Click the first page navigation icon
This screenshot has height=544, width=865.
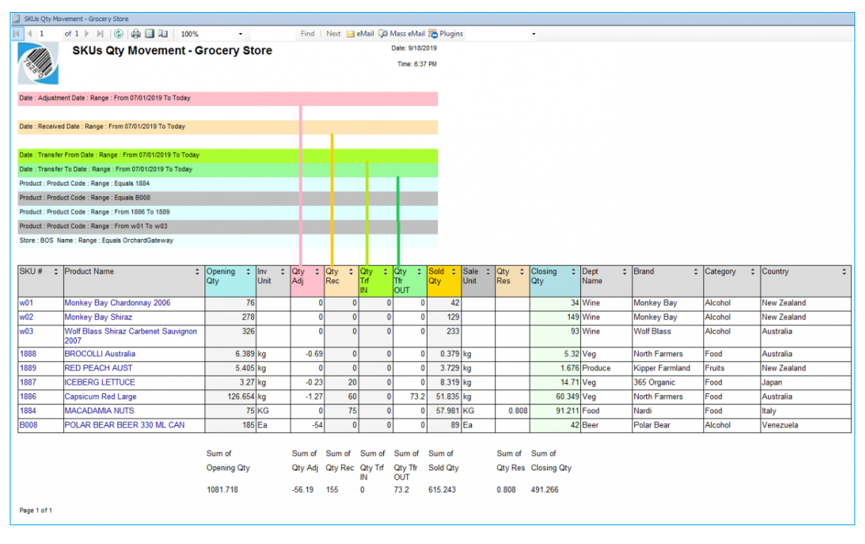click(x=17, y=33)
